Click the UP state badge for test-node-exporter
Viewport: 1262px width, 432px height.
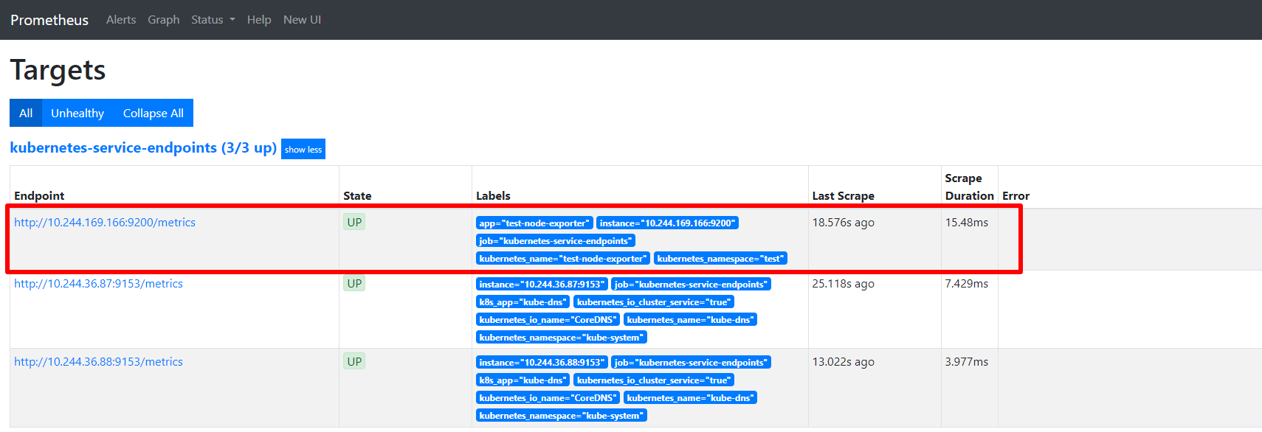coord(354,223)
